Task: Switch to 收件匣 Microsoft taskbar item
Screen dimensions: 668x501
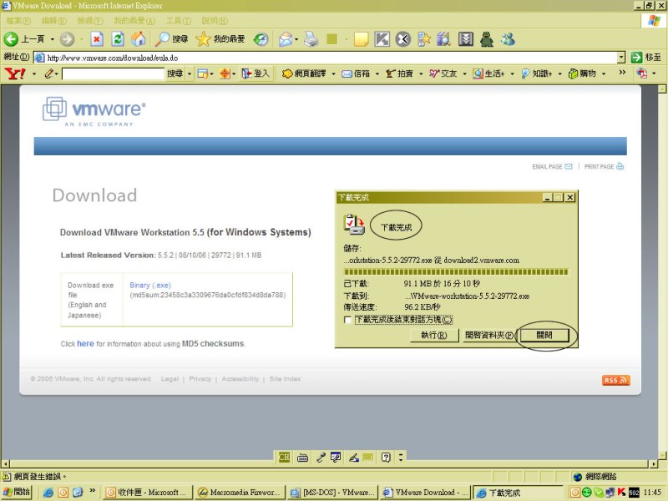Action: point(148,493)
